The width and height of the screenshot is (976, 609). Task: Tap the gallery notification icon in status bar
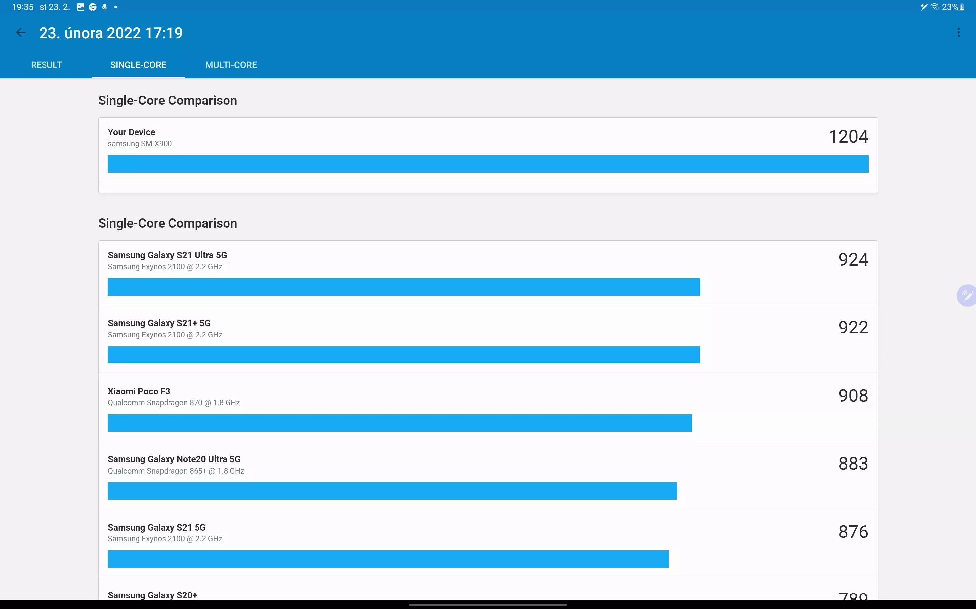[80, 7]
